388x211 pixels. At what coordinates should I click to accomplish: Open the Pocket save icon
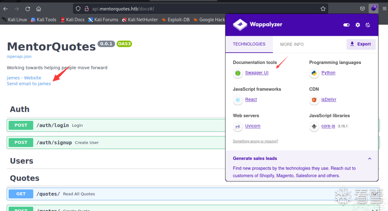(x=362, y=9)
